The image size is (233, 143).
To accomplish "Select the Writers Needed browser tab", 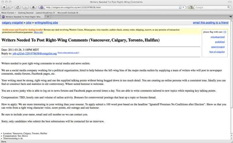I will tap(23, 16).
